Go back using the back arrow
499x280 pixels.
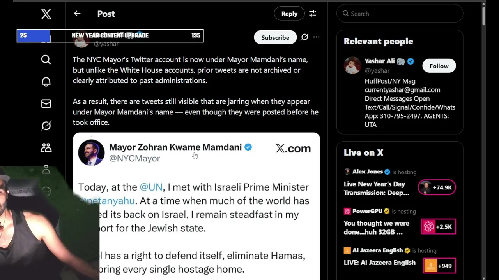coord(77,14)
